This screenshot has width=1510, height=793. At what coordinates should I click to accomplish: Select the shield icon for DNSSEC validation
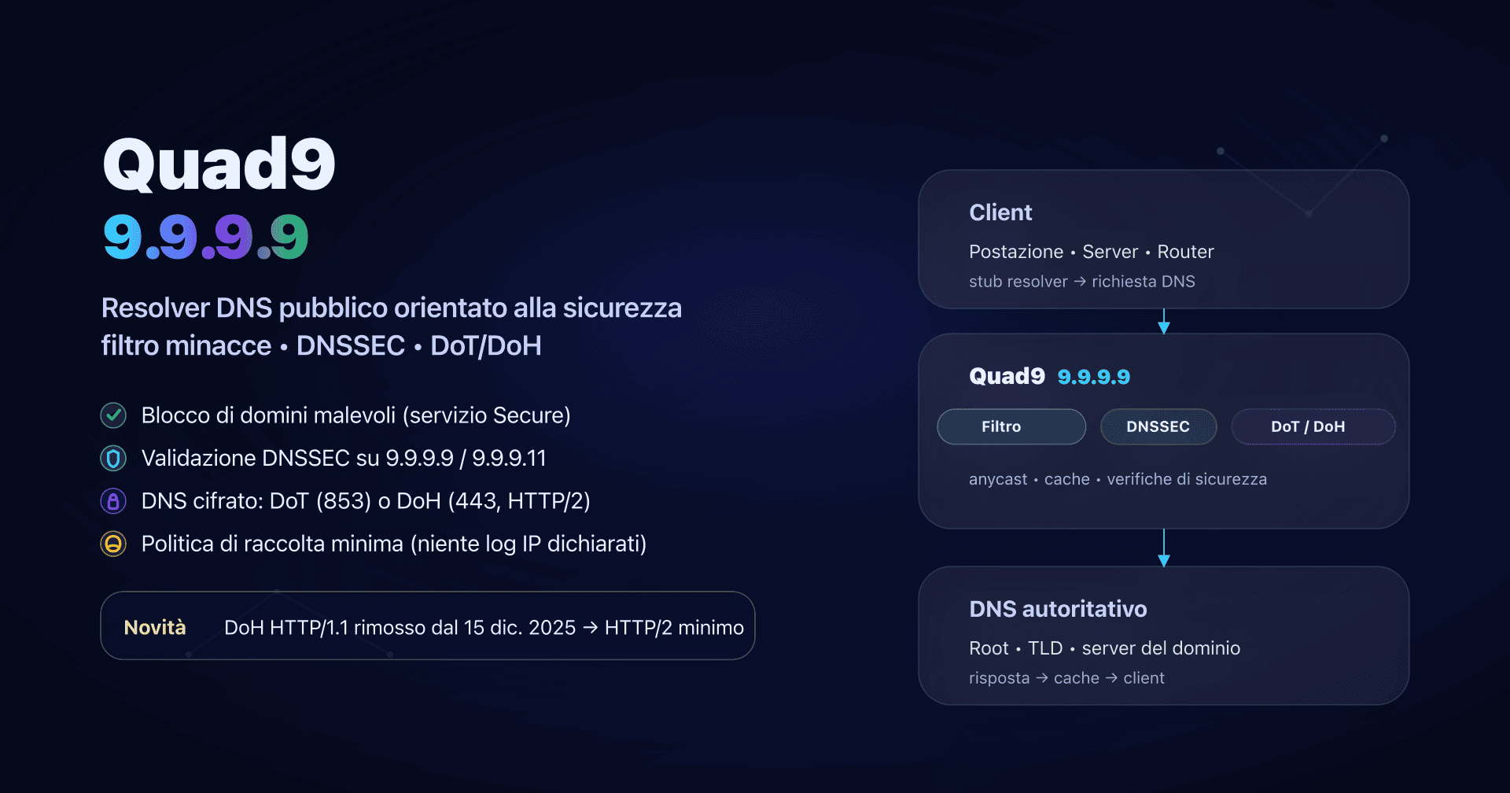pyautogui.click(x=113, y=458)
